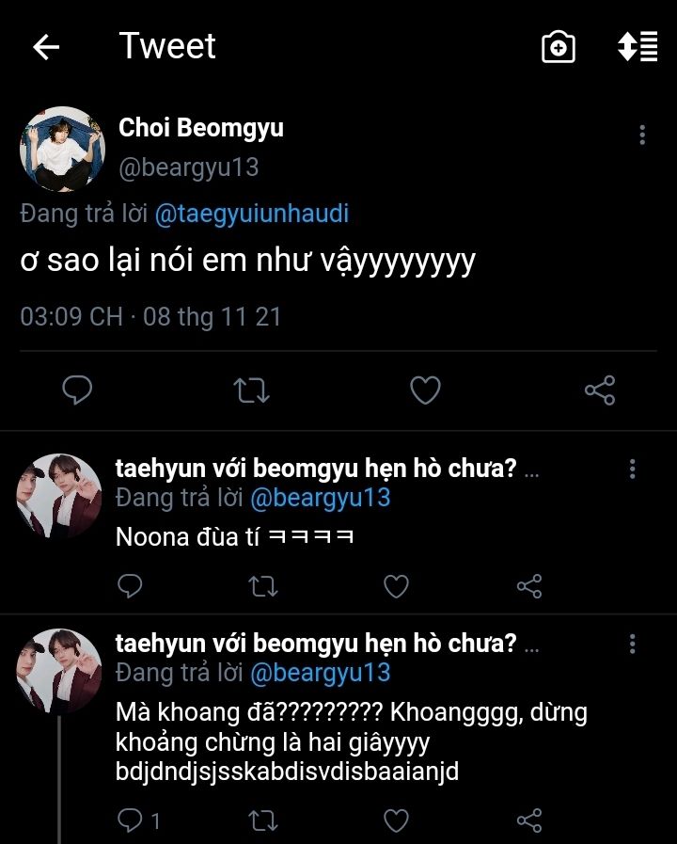Like the 'Mà khoang đã' reply
Image resolution: width=677 pixels, height=844 pixels.
coord(397,820)
